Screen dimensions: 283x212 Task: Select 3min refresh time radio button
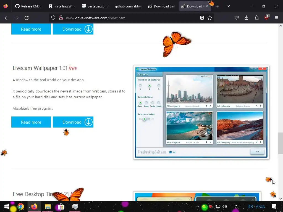[x=153, y=103]
